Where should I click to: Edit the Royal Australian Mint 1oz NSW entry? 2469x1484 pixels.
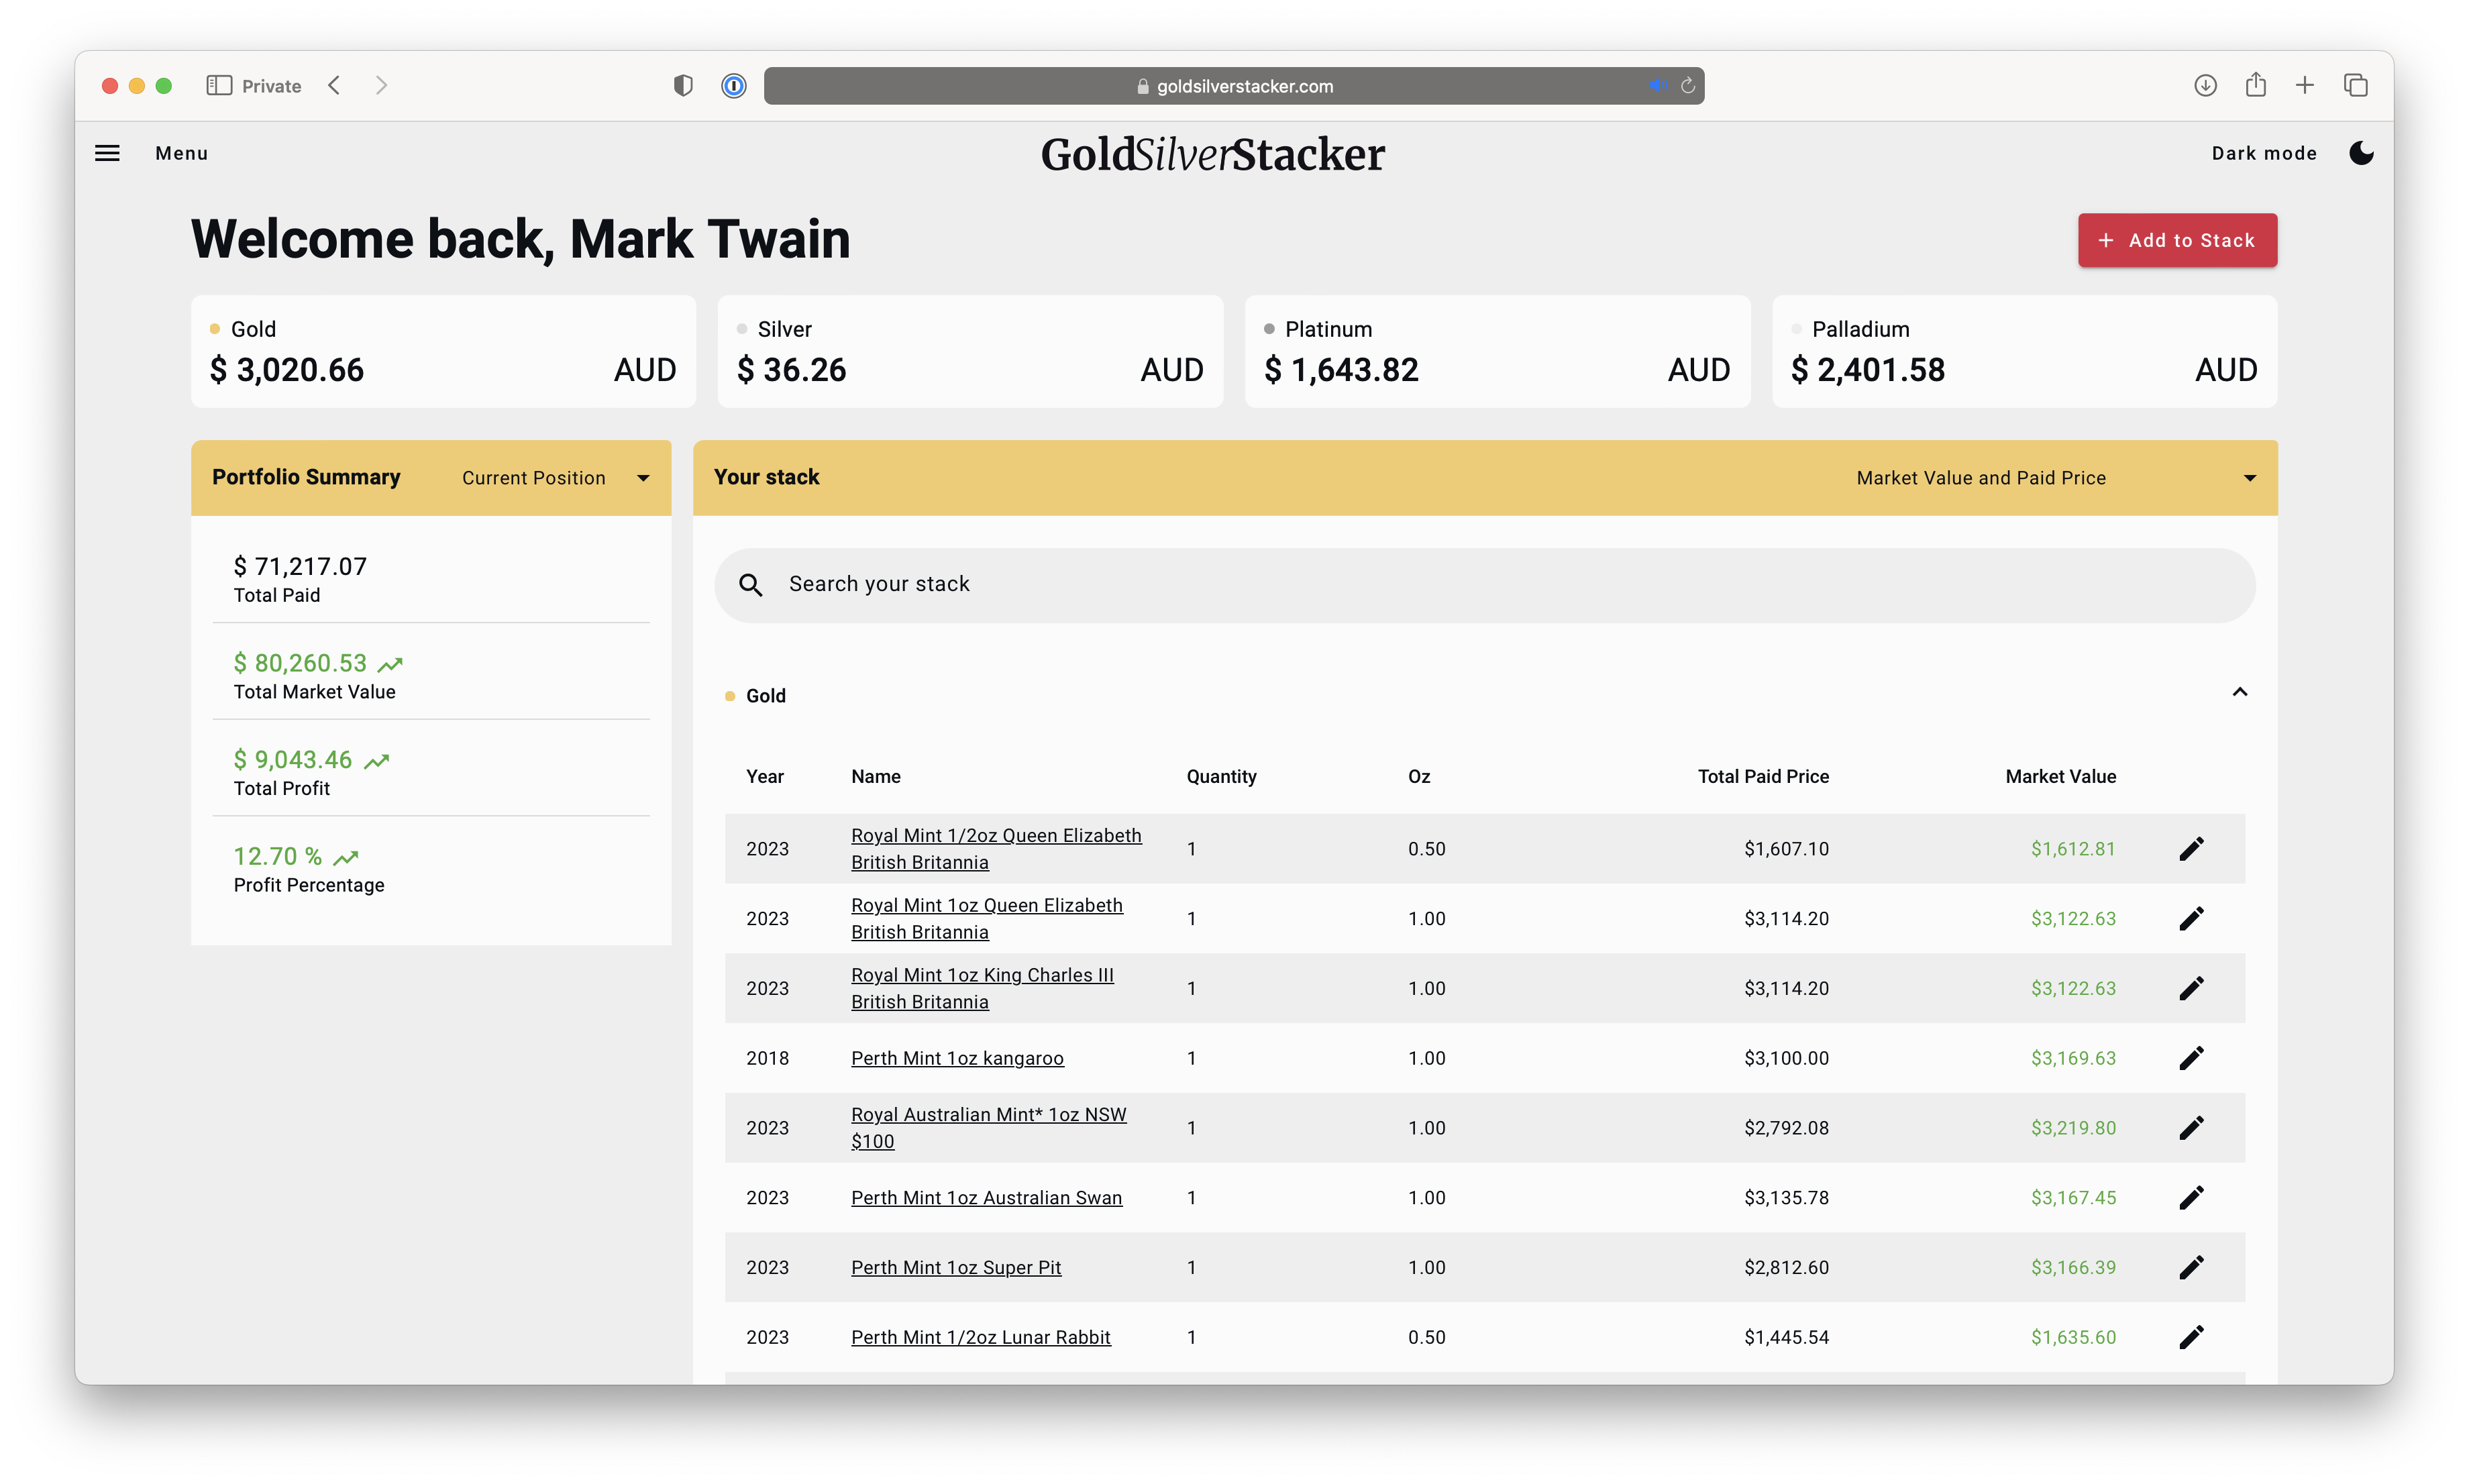pyautogui.click(x=2191, y=1127)
